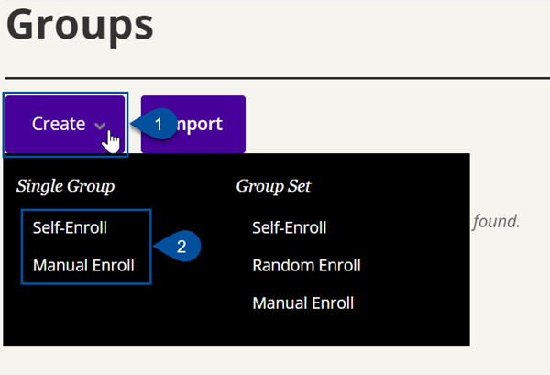This screenshot has width=550, height=375.
Task: Click the highlighted box outlining the Single Group options
Action: point(86,247)
